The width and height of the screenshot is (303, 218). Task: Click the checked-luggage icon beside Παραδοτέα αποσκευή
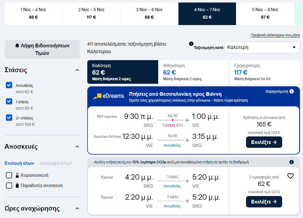[17, 185]
